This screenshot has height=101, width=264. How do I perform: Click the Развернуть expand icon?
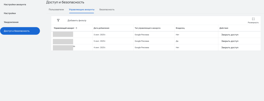253,19
